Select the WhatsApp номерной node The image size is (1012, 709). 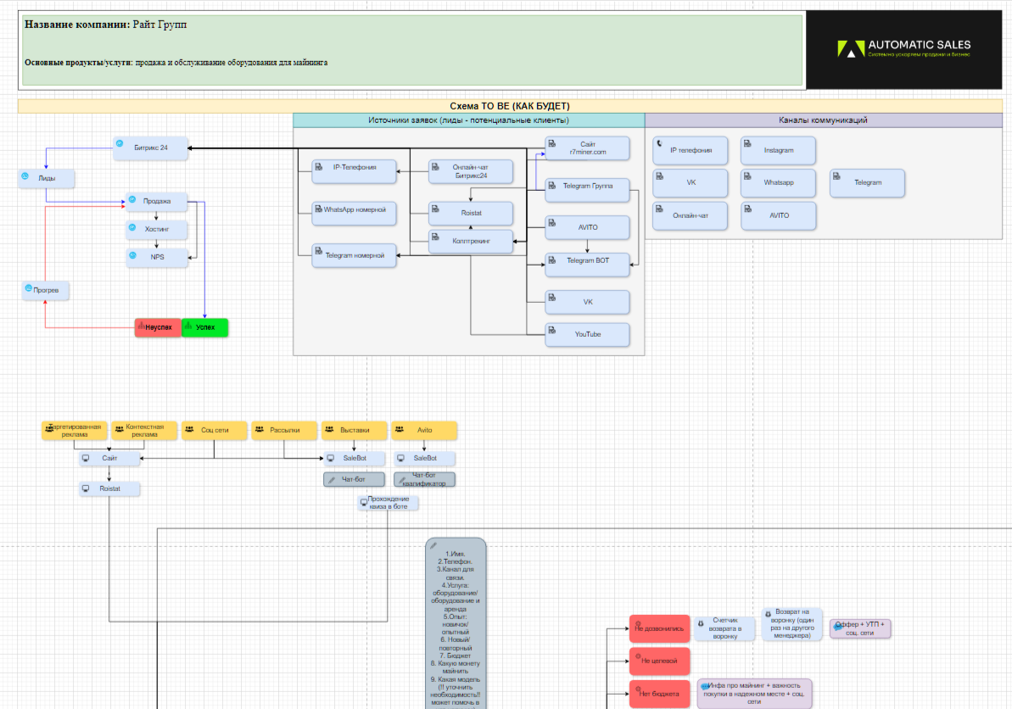tap(354, 214)
